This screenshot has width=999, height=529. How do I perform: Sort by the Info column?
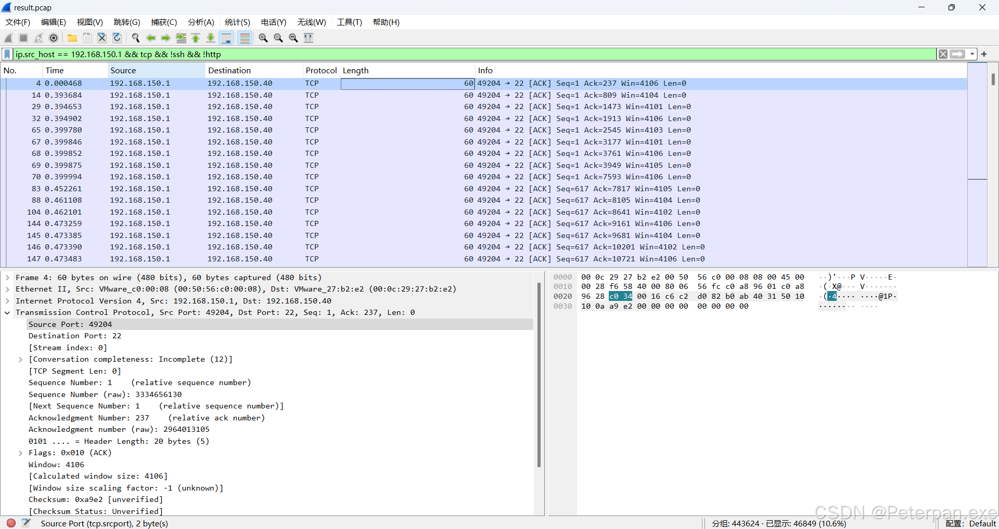(721, 71)
